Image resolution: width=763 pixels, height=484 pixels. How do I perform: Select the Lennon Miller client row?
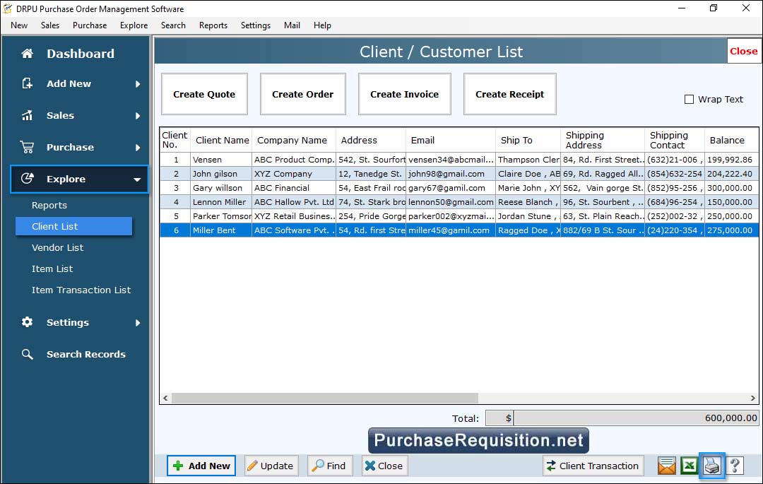[220, 202]
